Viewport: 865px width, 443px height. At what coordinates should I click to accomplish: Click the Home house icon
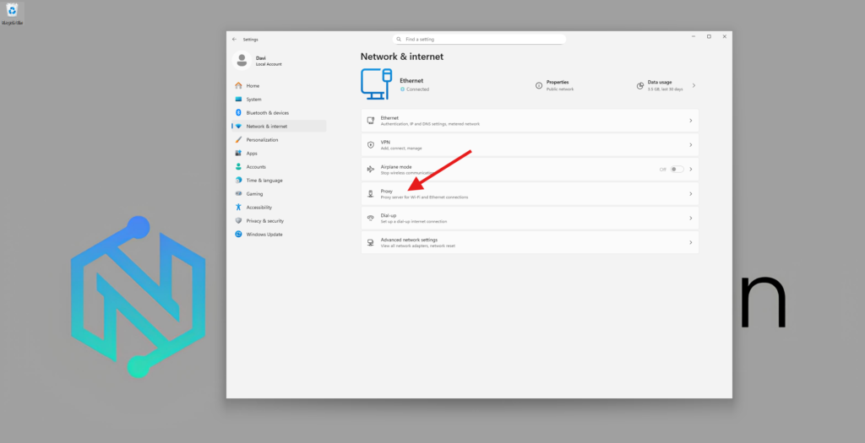click(238, 86)
